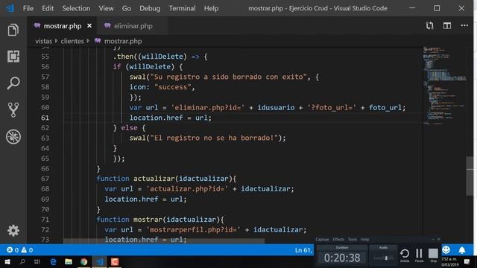The width and height of the screenshot is (477, 268).
Task: Open the Debug menu
Action: pyautogui.click(x=150, y=8)
